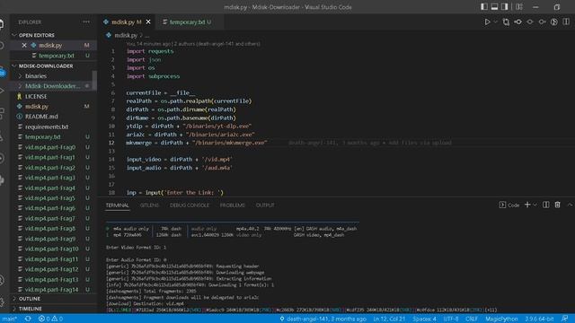Open Explorer more actions ellipsis

(86, 22)
